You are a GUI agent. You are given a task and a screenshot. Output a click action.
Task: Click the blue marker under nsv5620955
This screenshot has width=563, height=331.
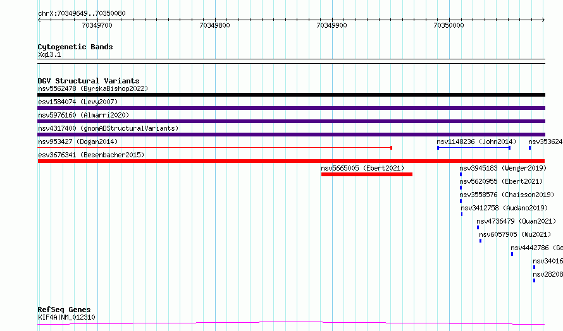pyautogui.click(x=461, y=188)
